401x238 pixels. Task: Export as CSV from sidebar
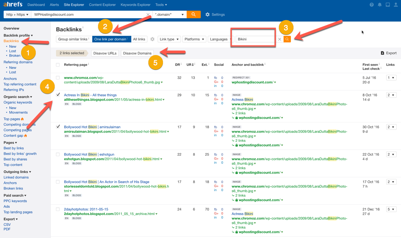pyautogui.click(x=7, y=225)
